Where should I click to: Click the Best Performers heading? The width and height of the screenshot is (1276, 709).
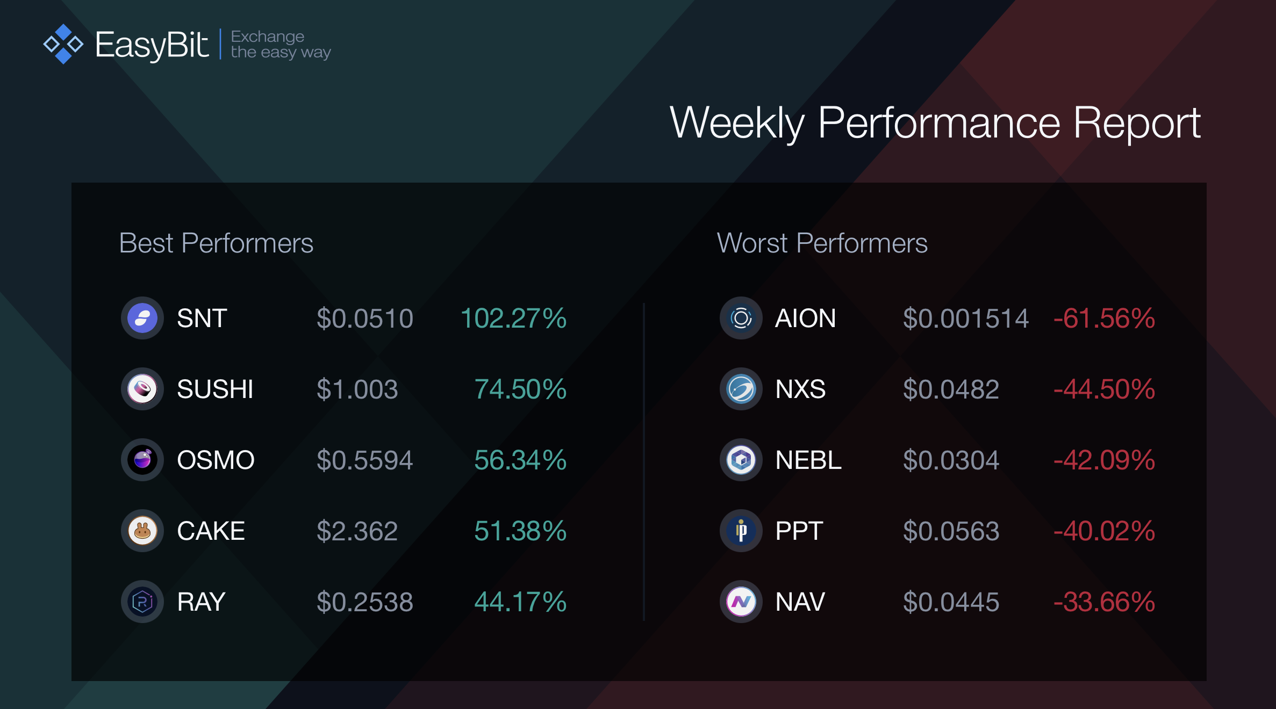(216, 243)
